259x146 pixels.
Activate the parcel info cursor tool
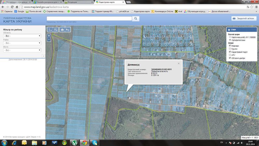coord(68,30)
